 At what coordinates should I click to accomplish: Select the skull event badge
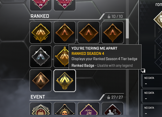(65, 109)
